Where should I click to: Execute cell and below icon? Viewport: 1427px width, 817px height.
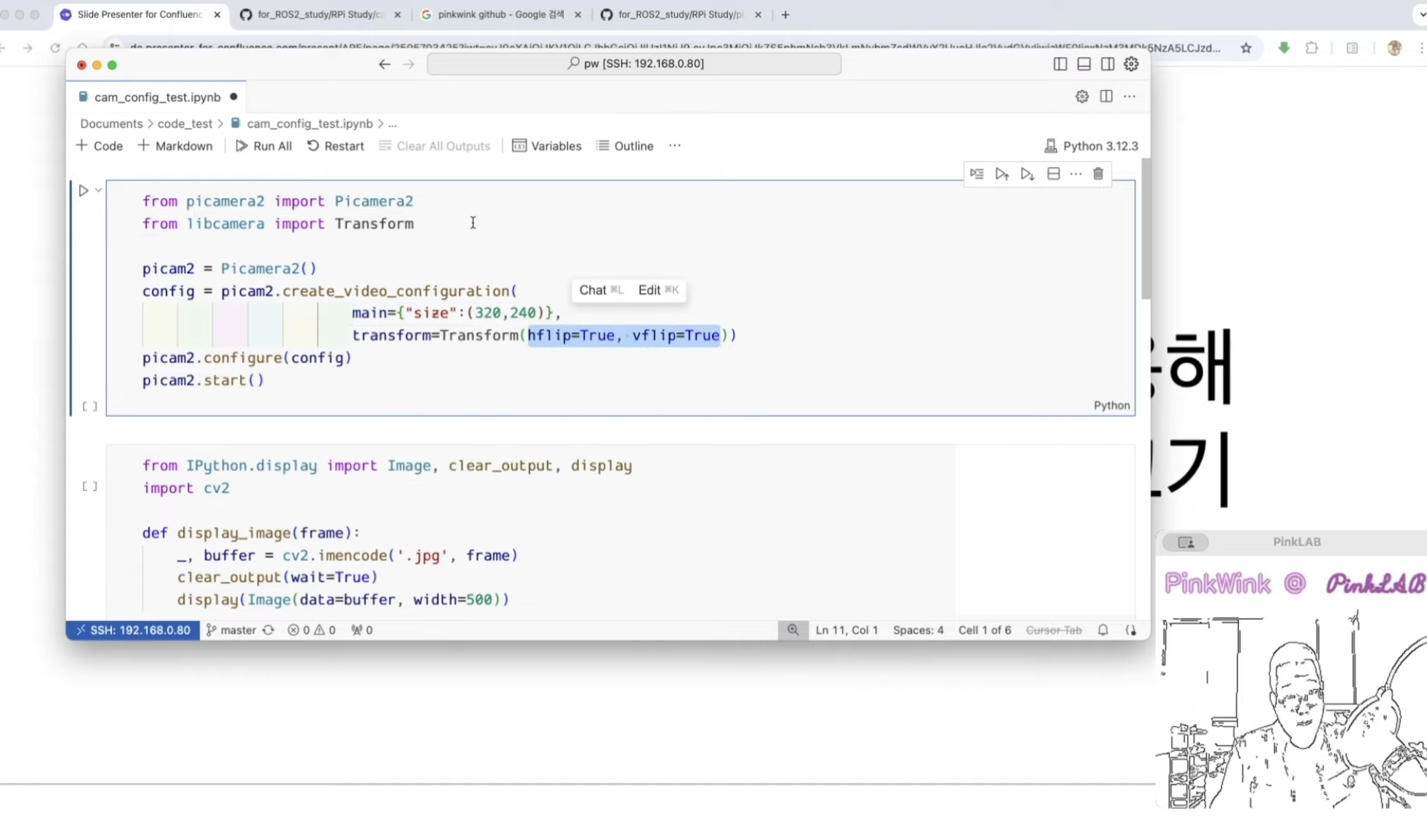click(x=1027, y=174)
